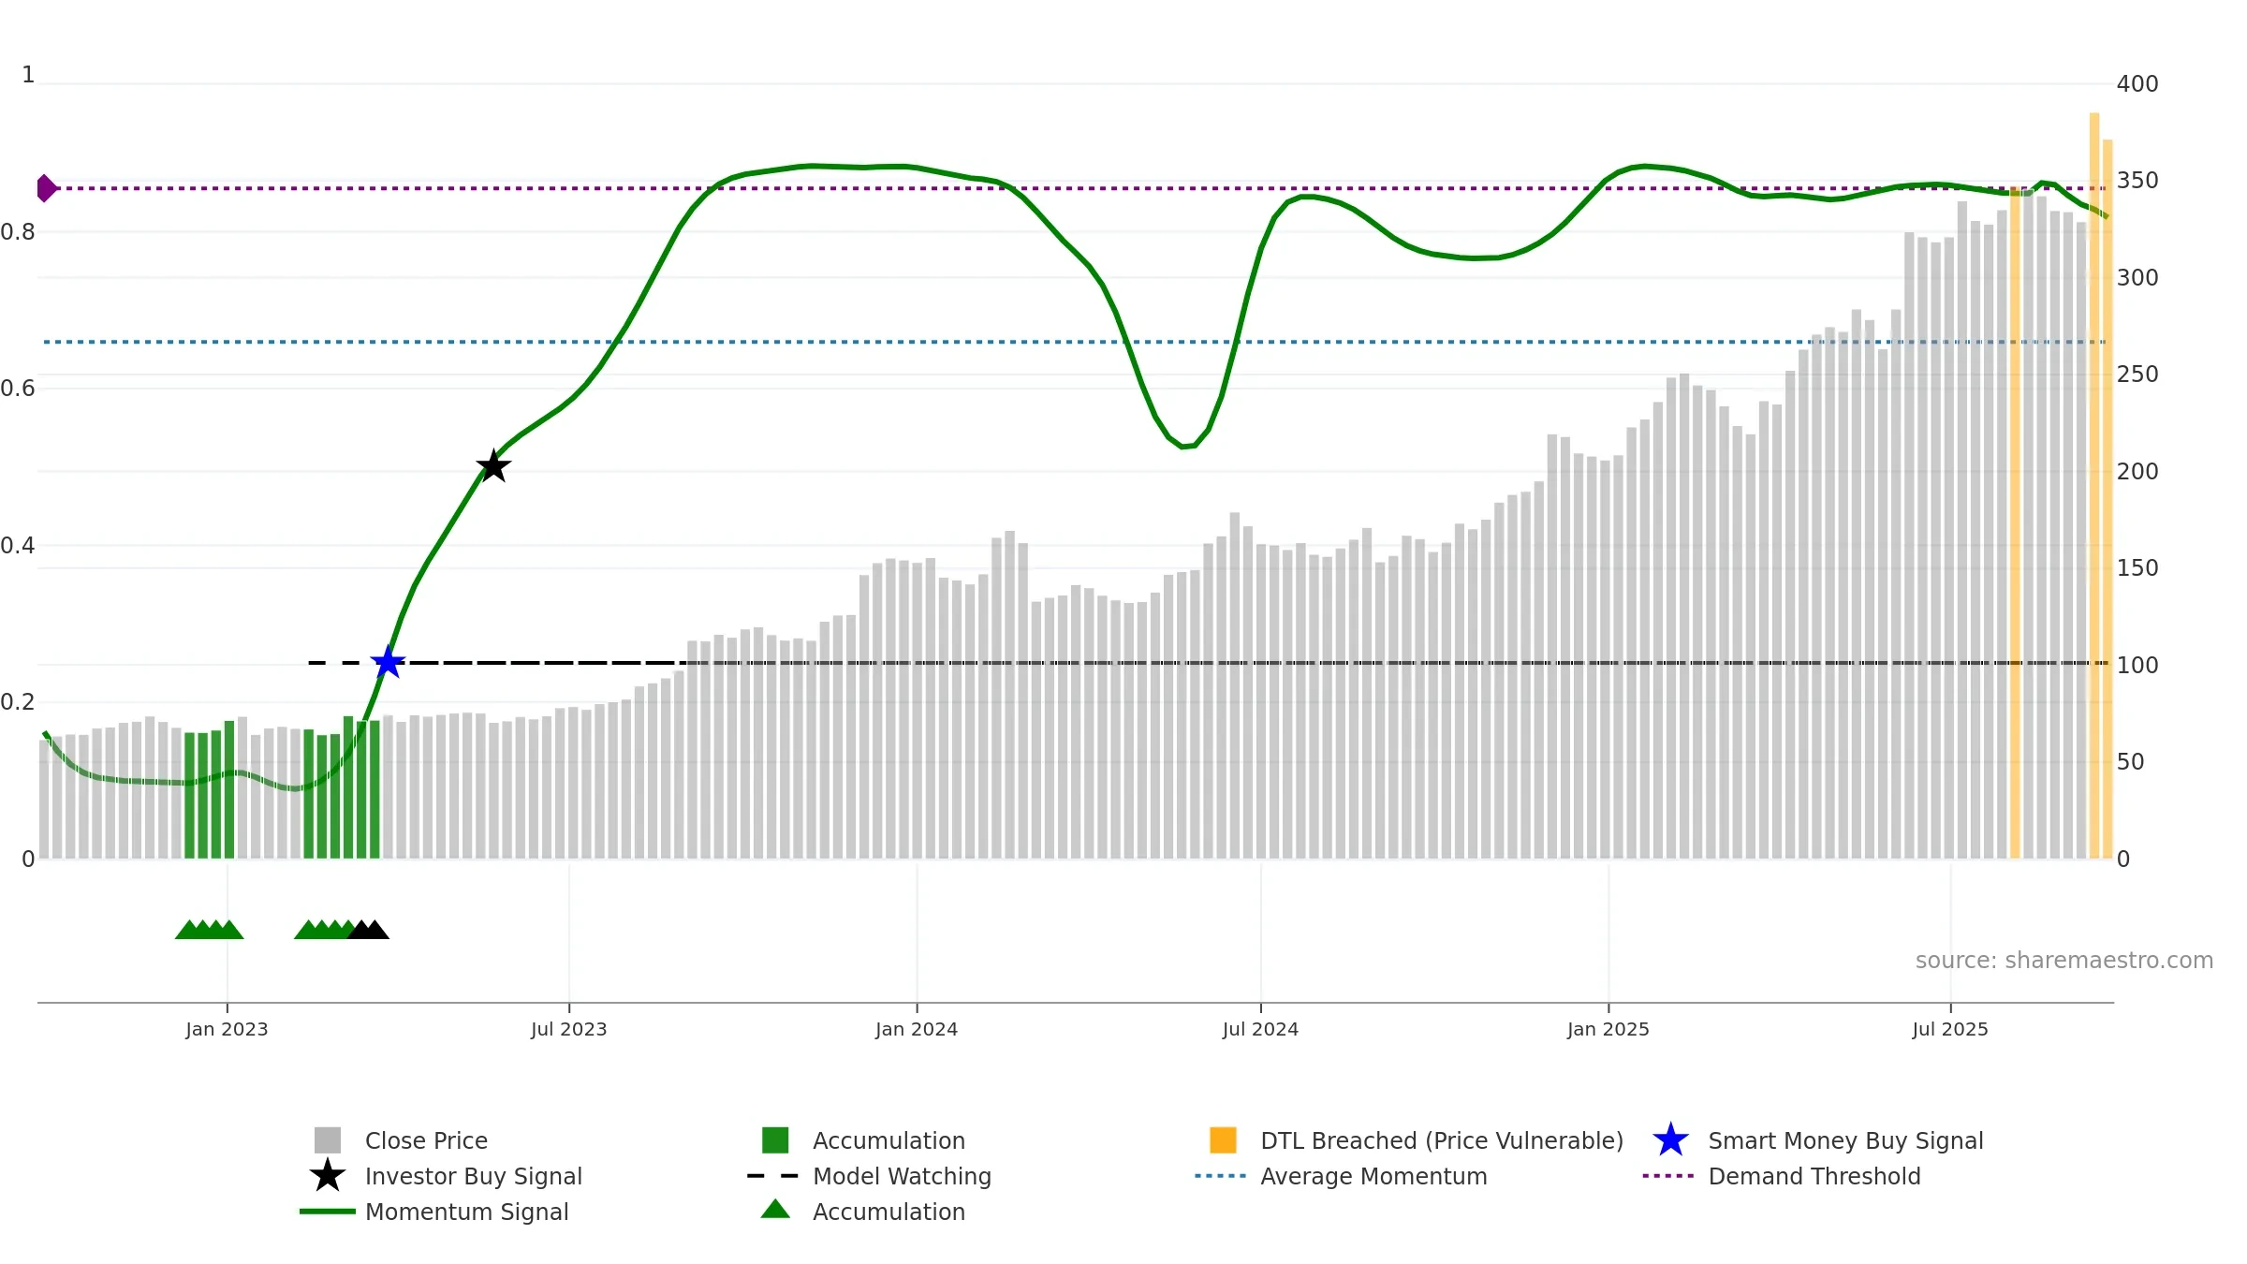This screenshot has height=1264, width=2247.
Task: Select the purple diamond Demand Threshold marker
Action: point(46,188)
